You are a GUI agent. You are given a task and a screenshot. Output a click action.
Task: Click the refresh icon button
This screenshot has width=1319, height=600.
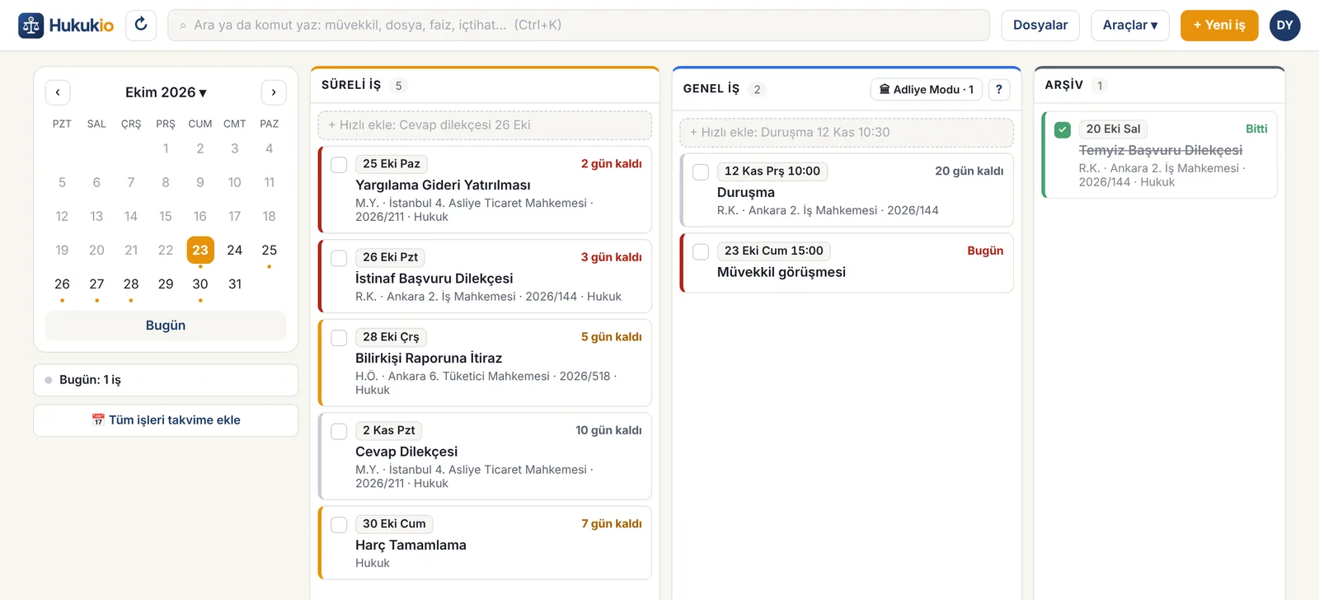(x=141, y=25)
